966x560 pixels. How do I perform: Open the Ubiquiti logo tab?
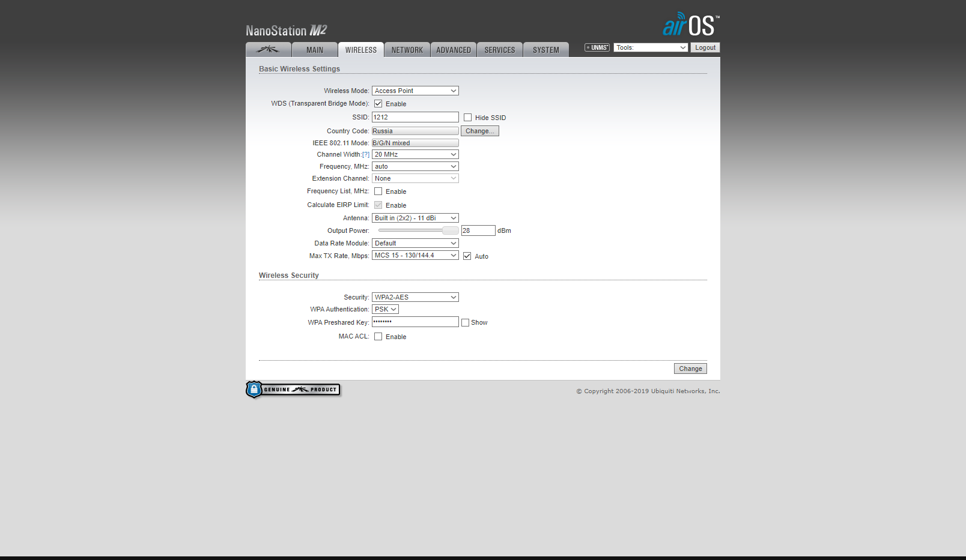(x=269, y=50)
